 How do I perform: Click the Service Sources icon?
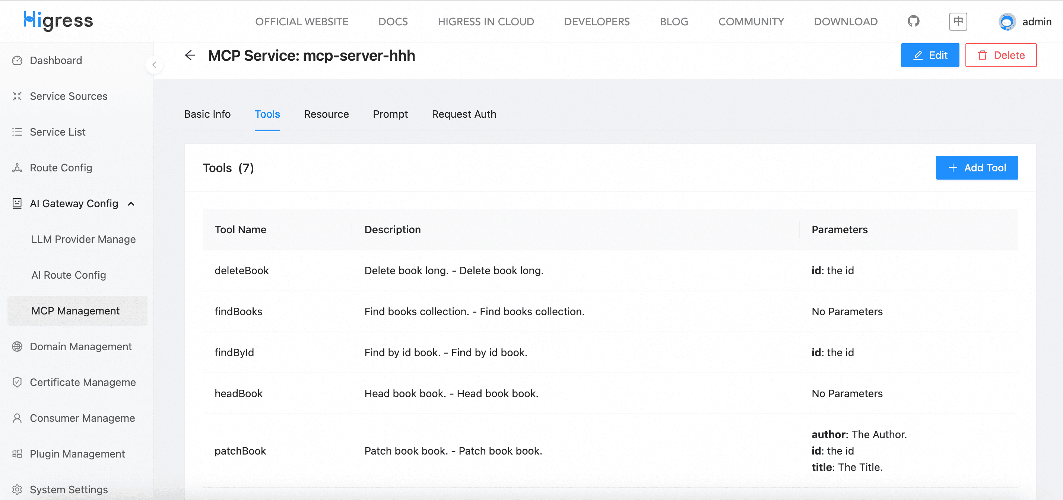pos(17,96)
